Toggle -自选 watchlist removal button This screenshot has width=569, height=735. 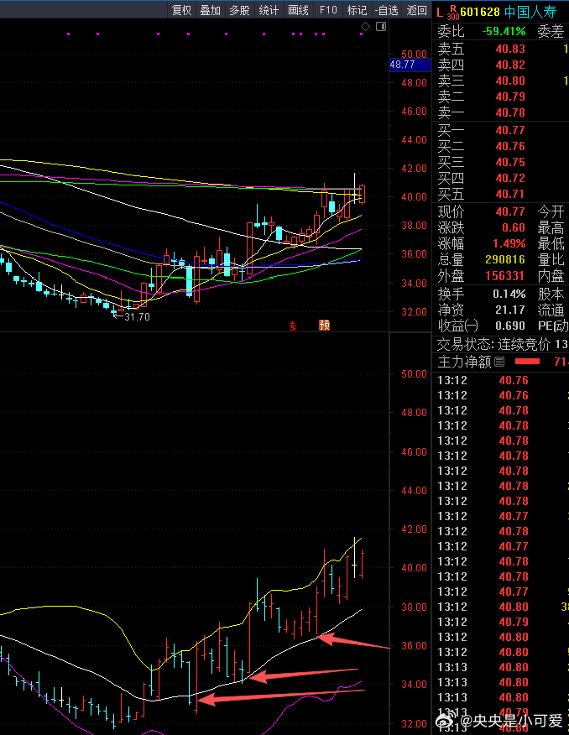pyautogui.click(x=387, y=10)
